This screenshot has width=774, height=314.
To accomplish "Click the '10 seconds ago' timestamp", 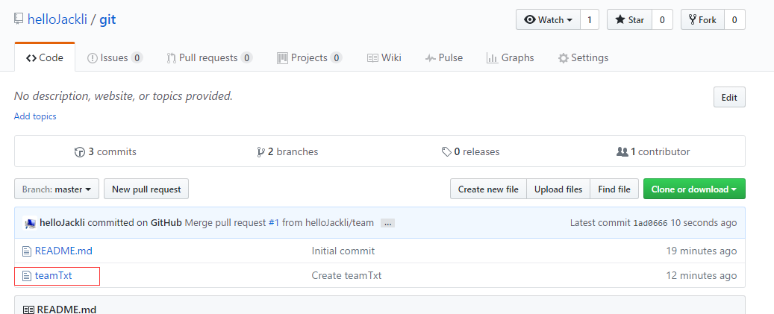I will pos(703,223).
